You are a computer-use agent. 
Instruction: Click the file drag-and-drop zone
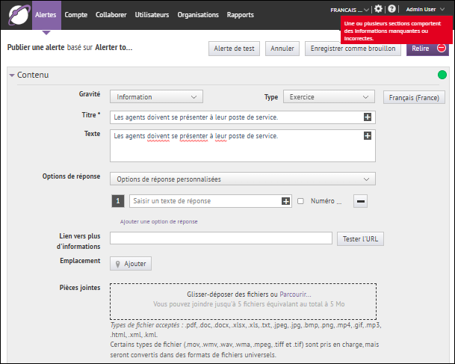(x=243, y=302)
